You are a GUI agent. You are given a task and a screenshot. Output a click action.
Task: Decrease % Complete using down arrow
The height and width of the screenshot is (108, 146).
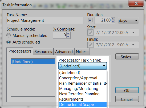(68, 37)
